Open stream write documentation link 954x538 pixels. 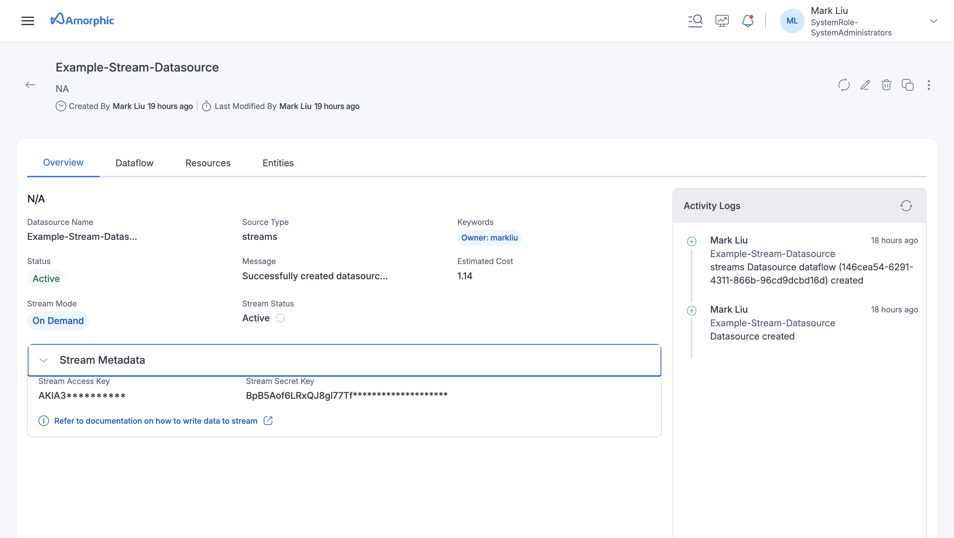[156, 421]
